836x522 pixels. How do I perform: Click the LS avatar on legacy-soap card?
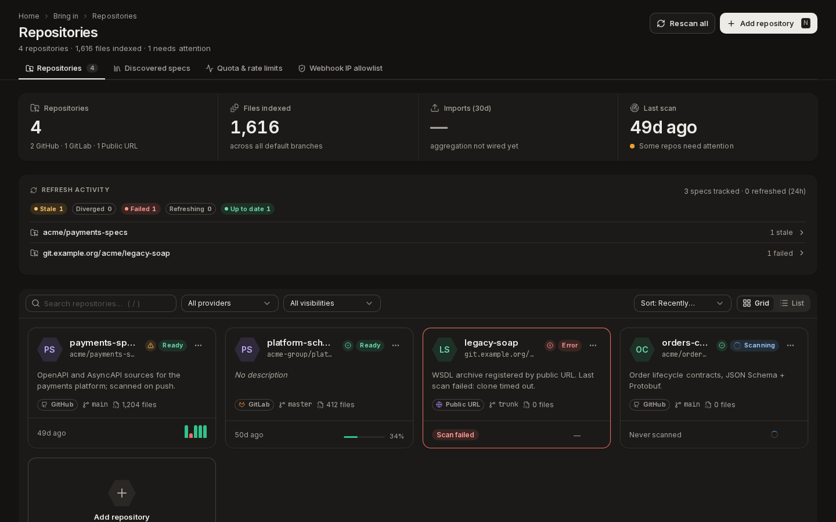coord(444,350)
